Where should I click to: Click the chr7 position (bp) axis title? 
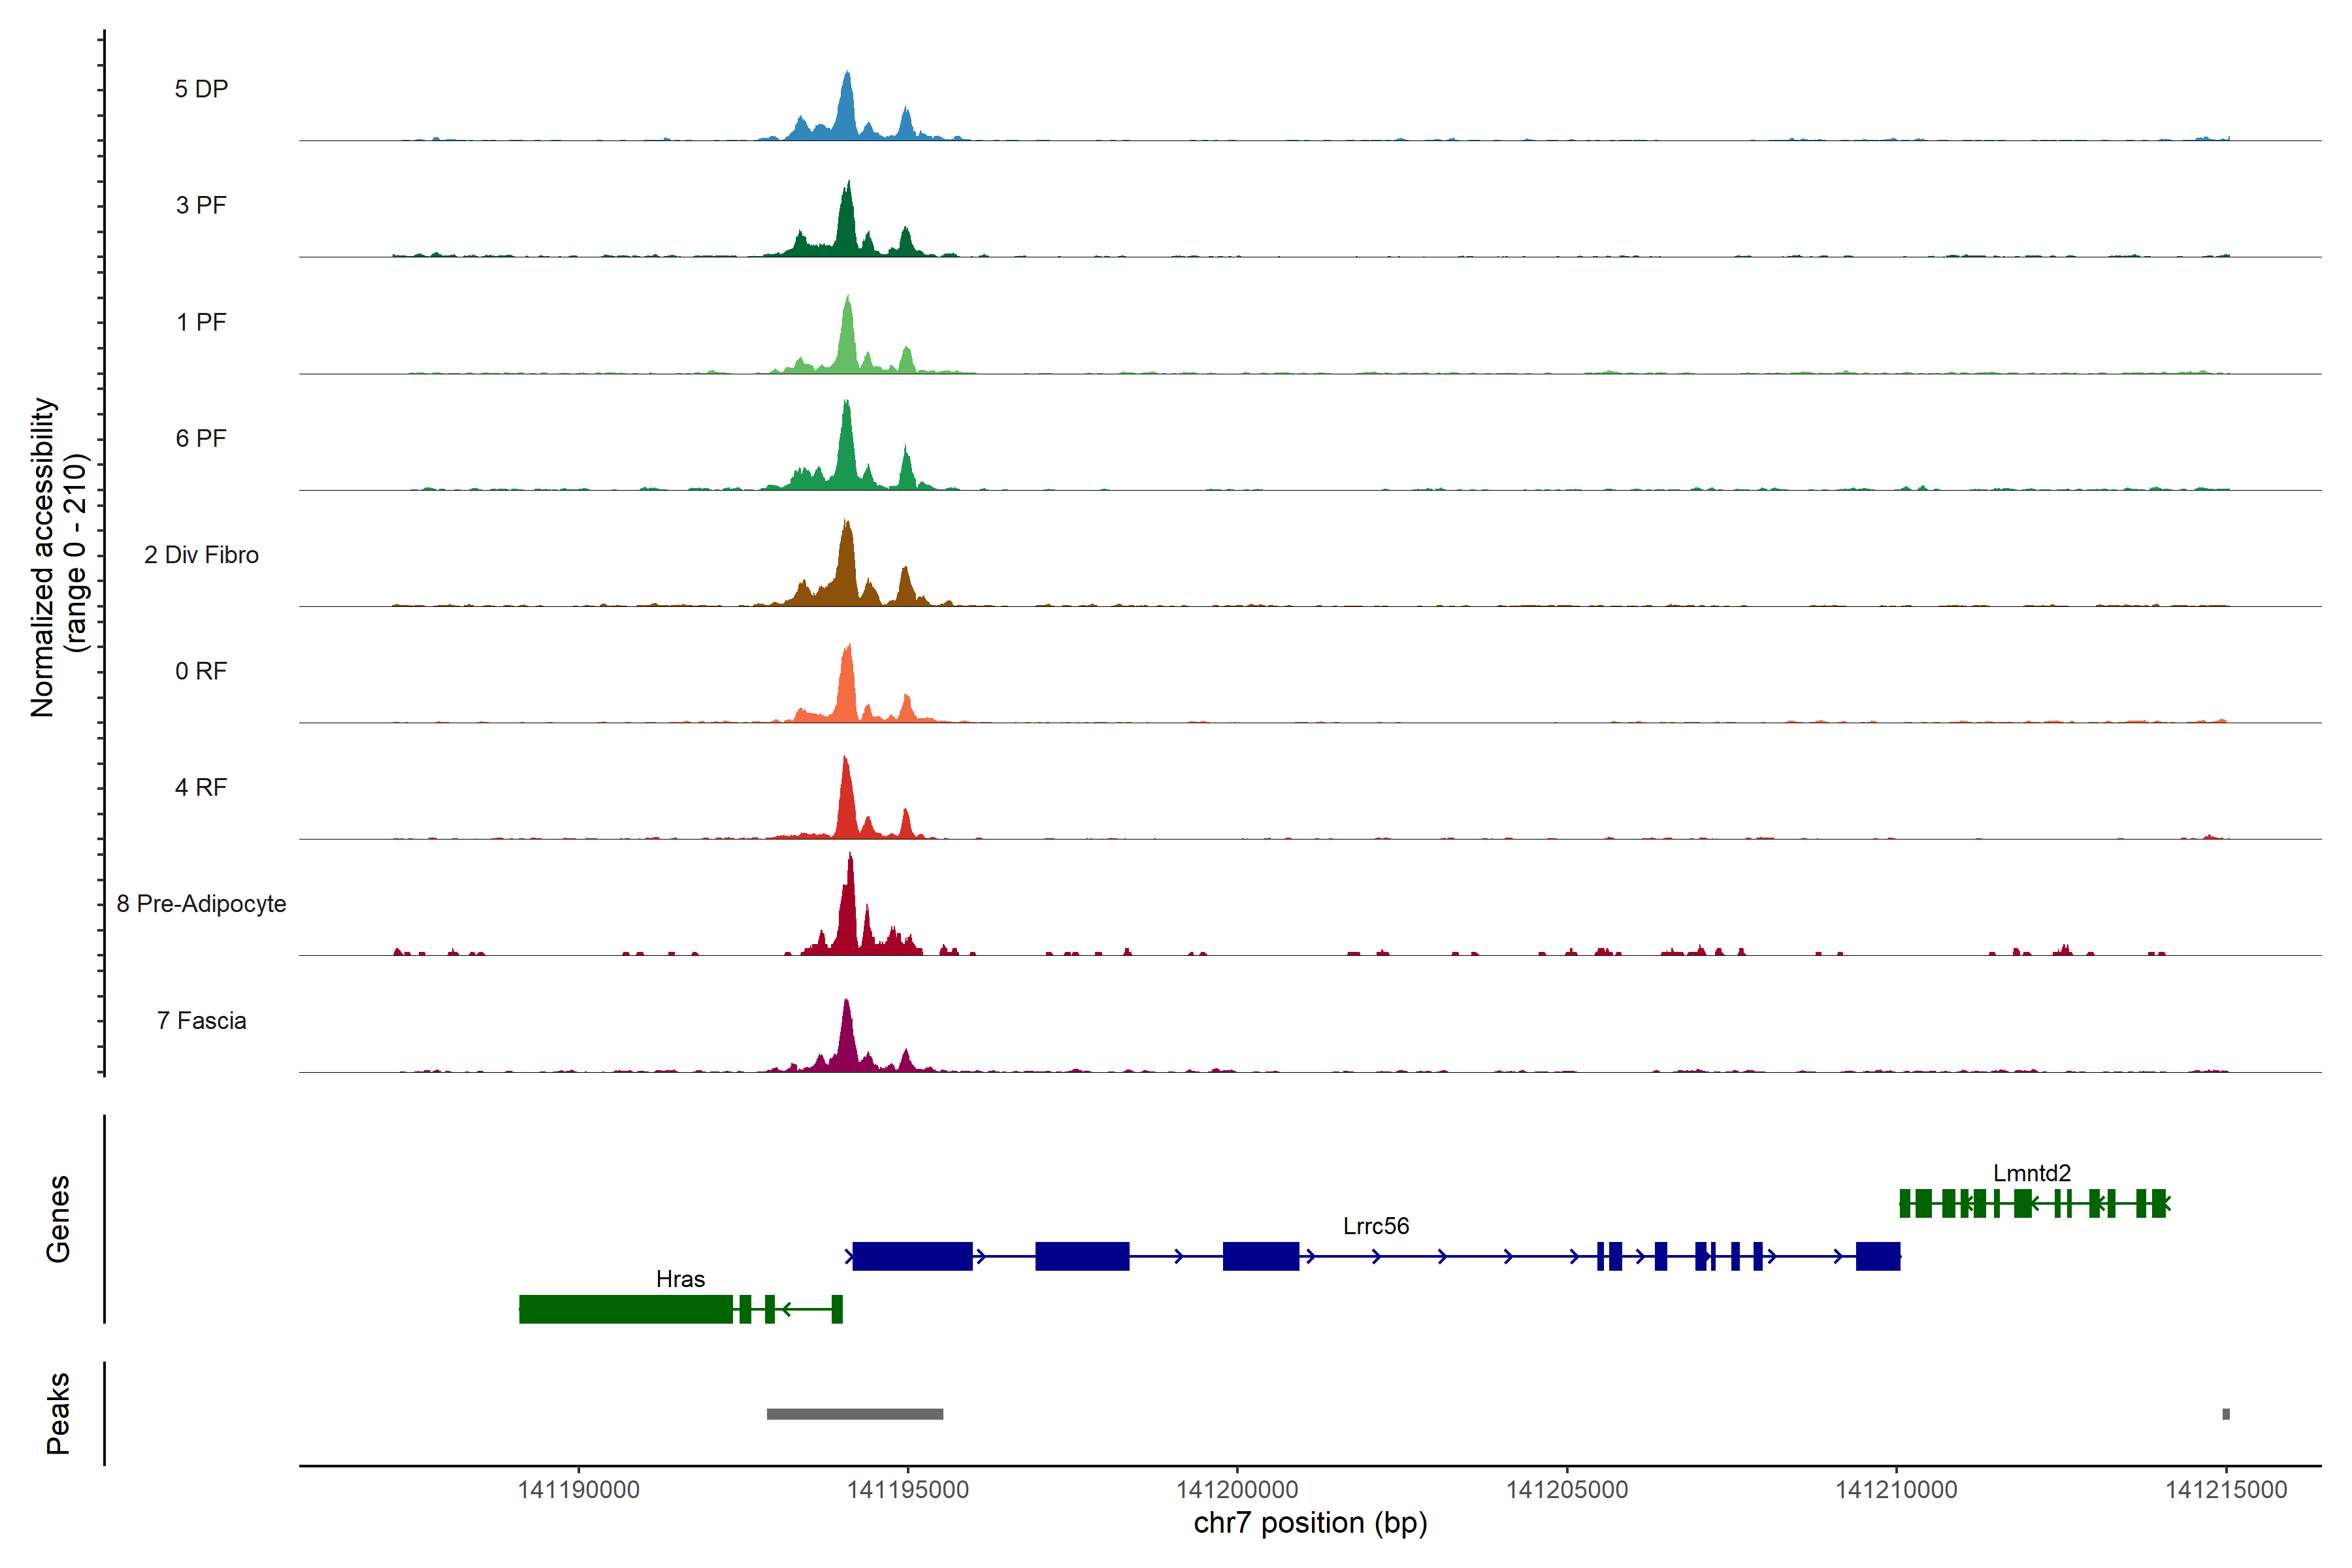point(1310,1523)
